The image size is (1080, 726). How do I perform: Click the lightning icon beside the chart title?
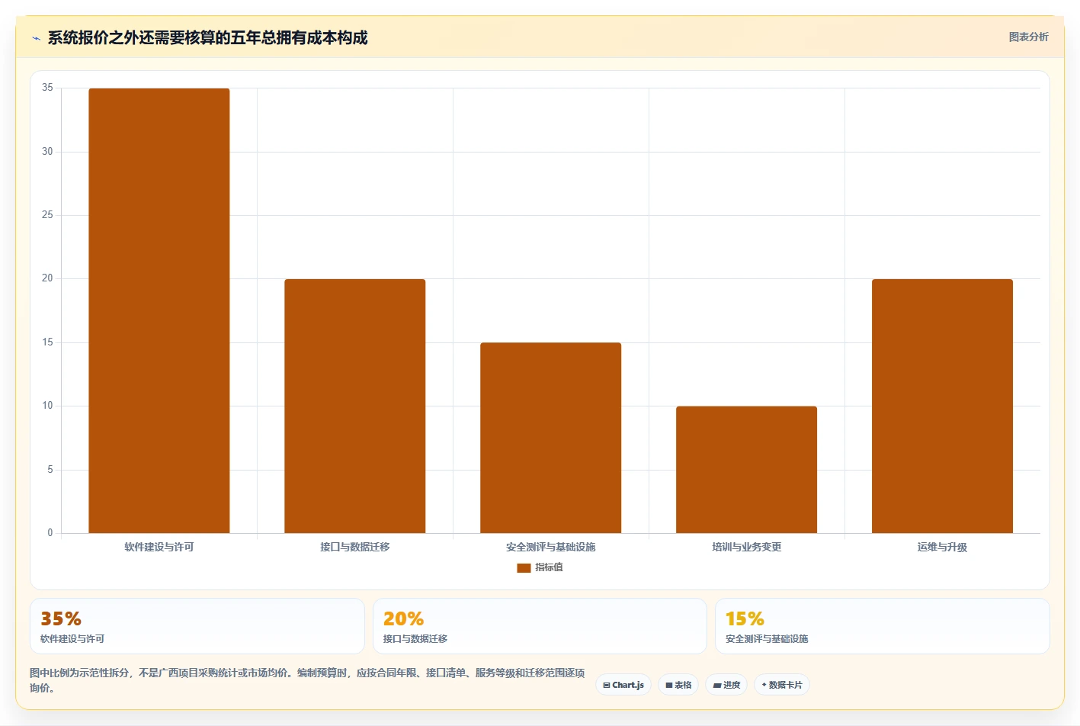(x=36, y=38)
